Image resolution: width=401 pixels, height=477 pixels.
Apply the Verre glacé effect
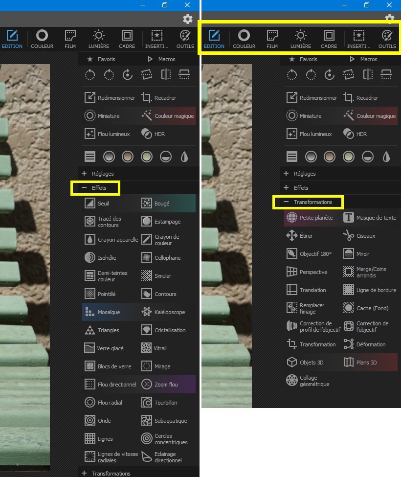(x=104, y=348)
